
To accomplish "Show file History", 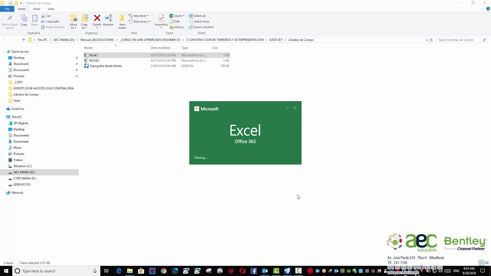I will point(177,27).
